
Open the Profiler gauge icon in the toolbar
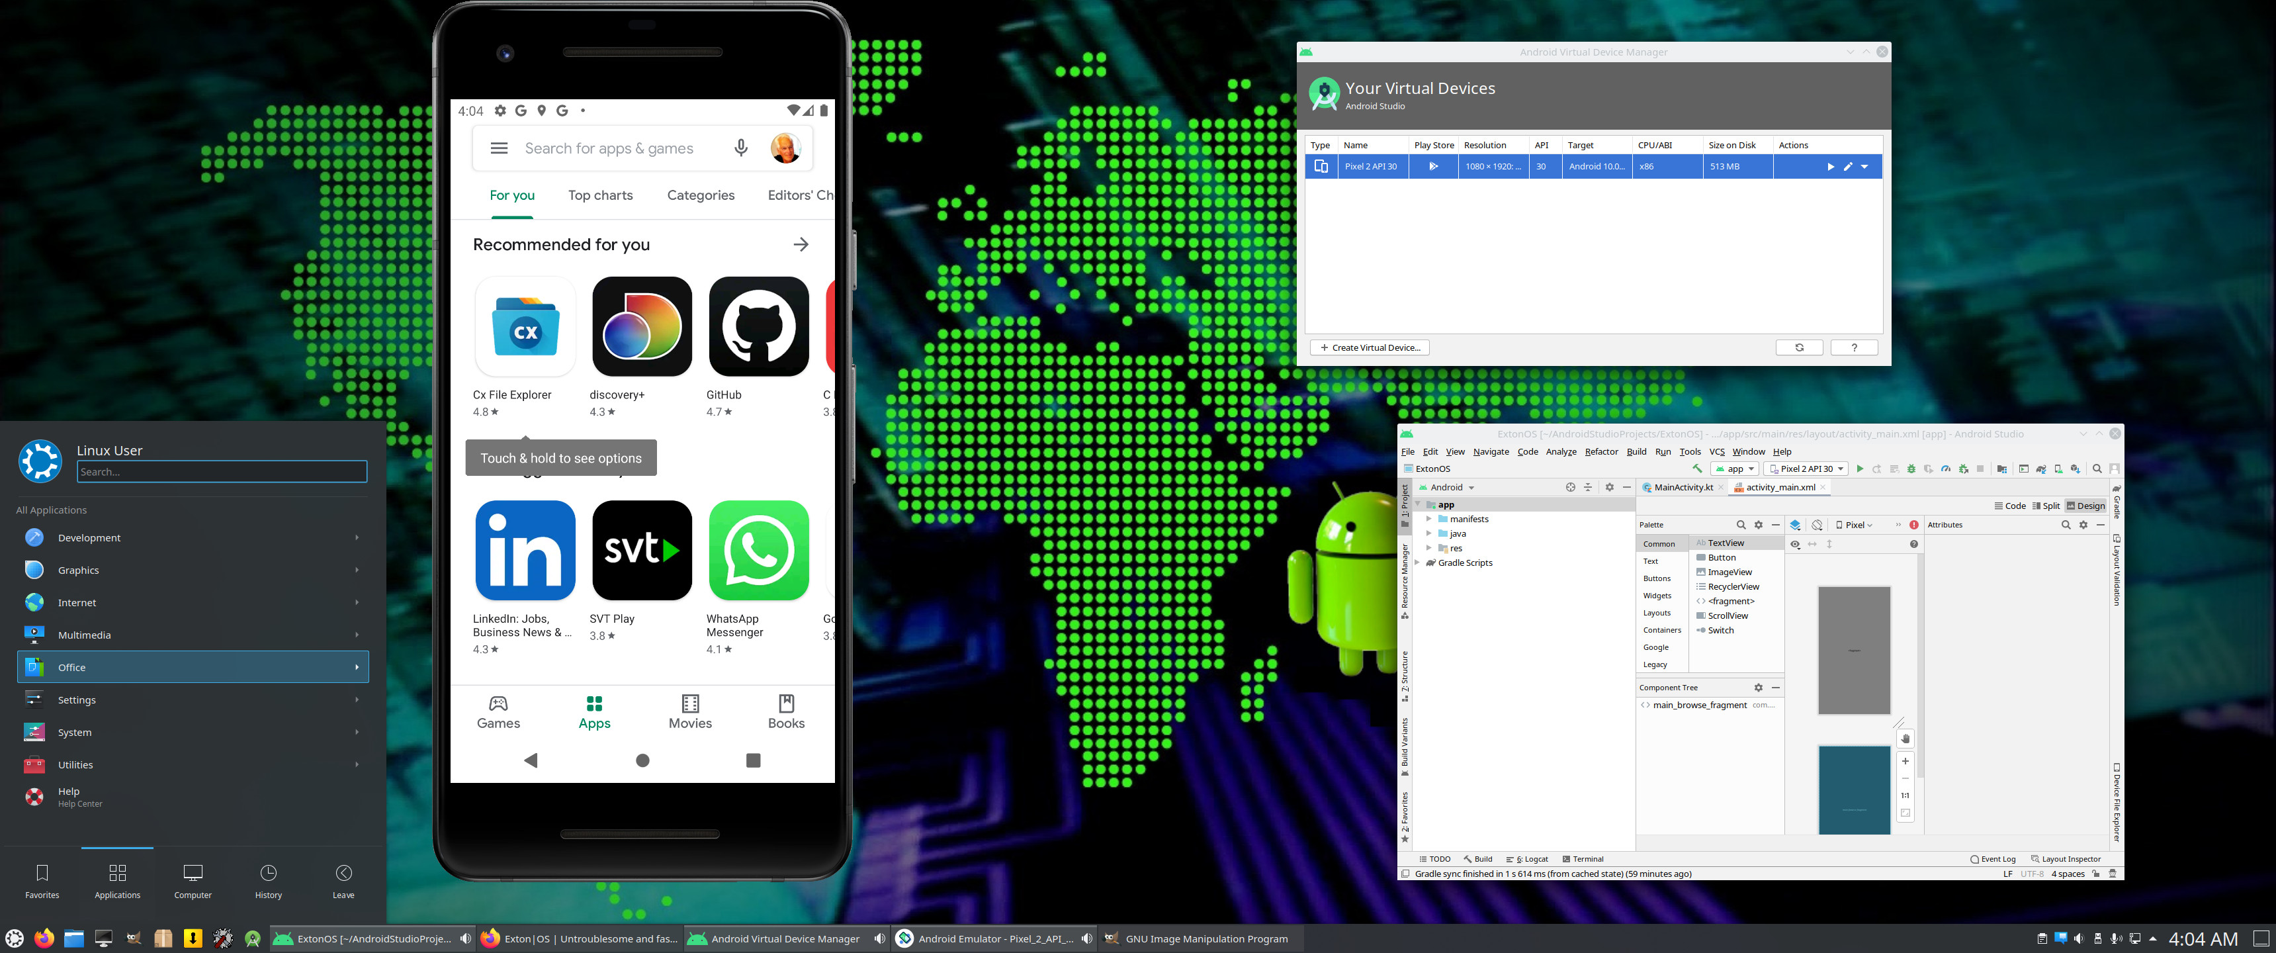click(x=1946, y=469)
